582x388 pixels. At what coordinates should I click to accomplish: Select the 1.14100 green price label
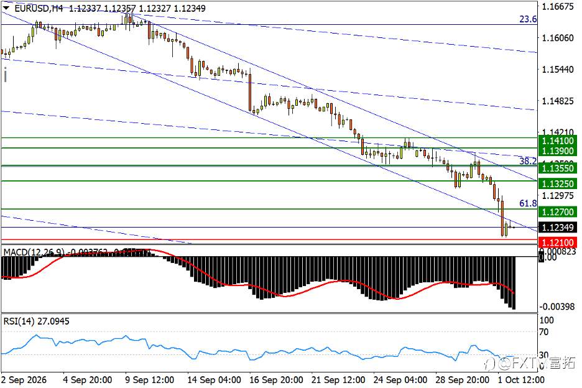[x=558, y=141]
